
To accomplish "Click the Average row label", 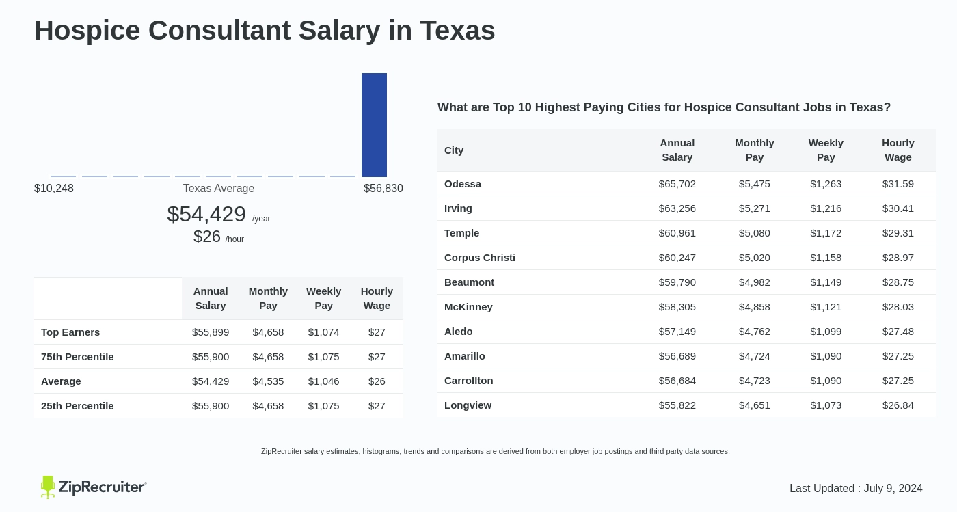I will tap(61, 381).
